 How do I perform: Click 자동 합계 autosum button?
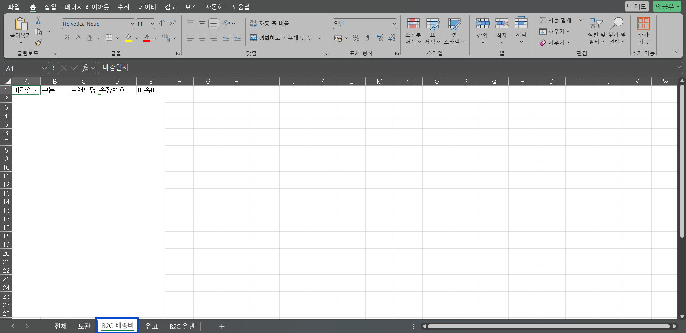[x=555, y=20]
